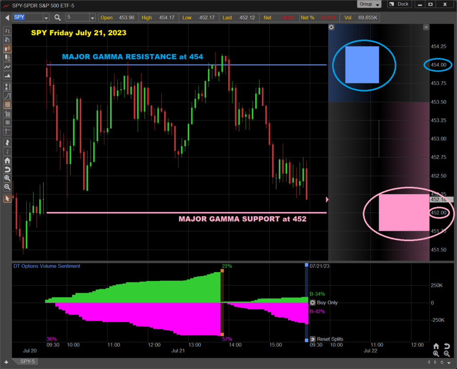Open the symbol search magnifier
The image size is (457, 369).
point(58,17)
